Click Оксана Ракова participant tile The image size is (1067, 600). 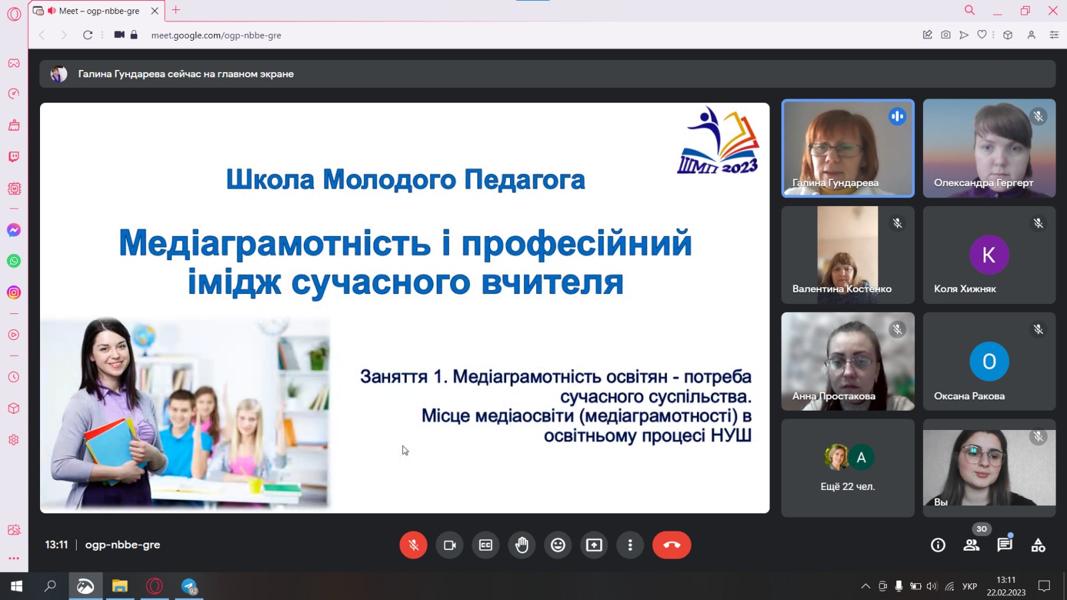tap(989, 361)
